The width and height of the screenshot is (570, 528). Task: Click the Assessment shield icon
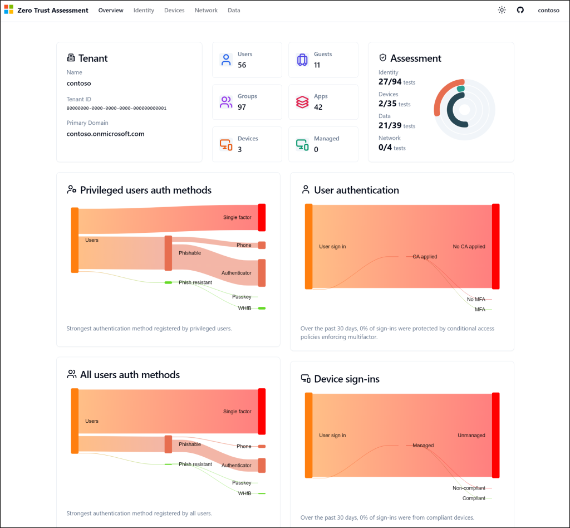[382, 57]
